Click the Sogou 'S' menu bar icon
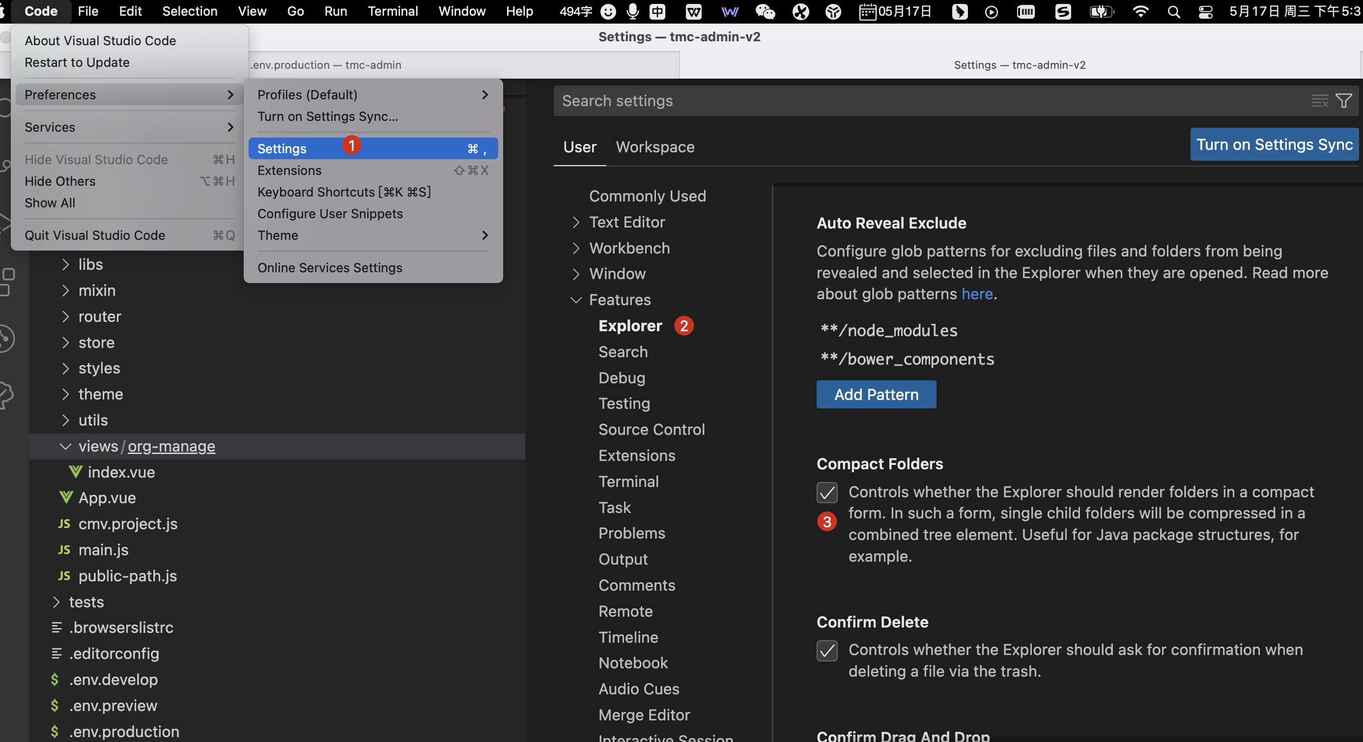The height and width of the screenshot is (742, 1363). pos(1062,11)
